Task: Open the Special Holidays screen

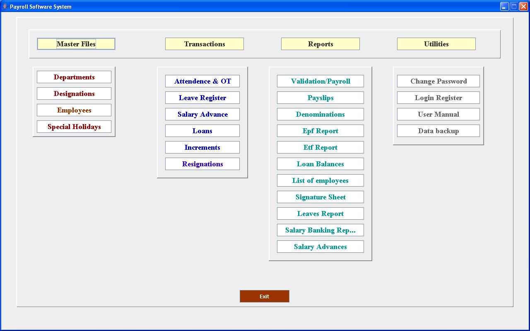Action: [74, 127]
